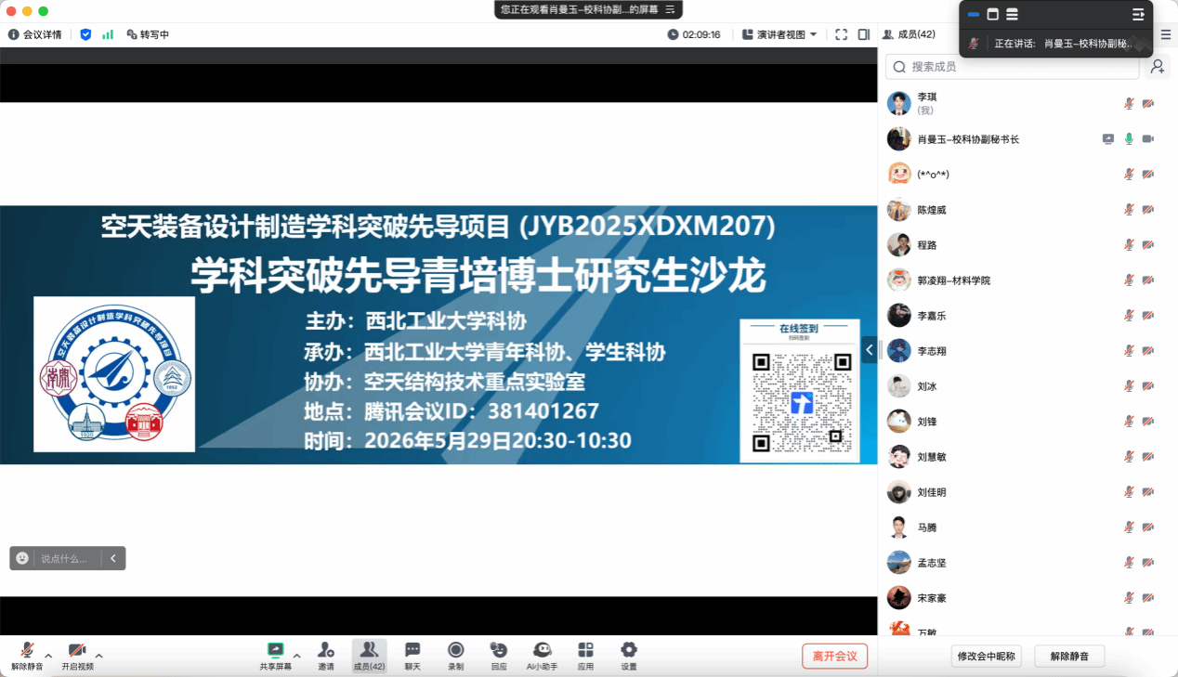Click the 搜索成员 search field
The height and width of the screenshot is (677, 1178).
click(1012, 67)
